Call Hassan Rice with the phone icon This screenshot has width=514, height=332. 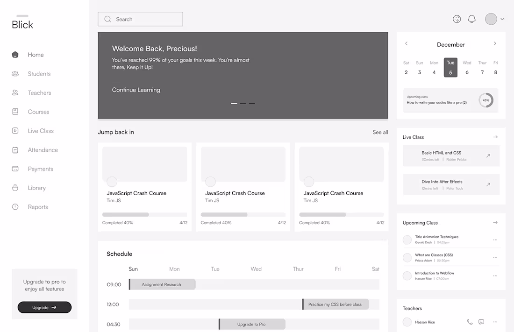(470, 322)
